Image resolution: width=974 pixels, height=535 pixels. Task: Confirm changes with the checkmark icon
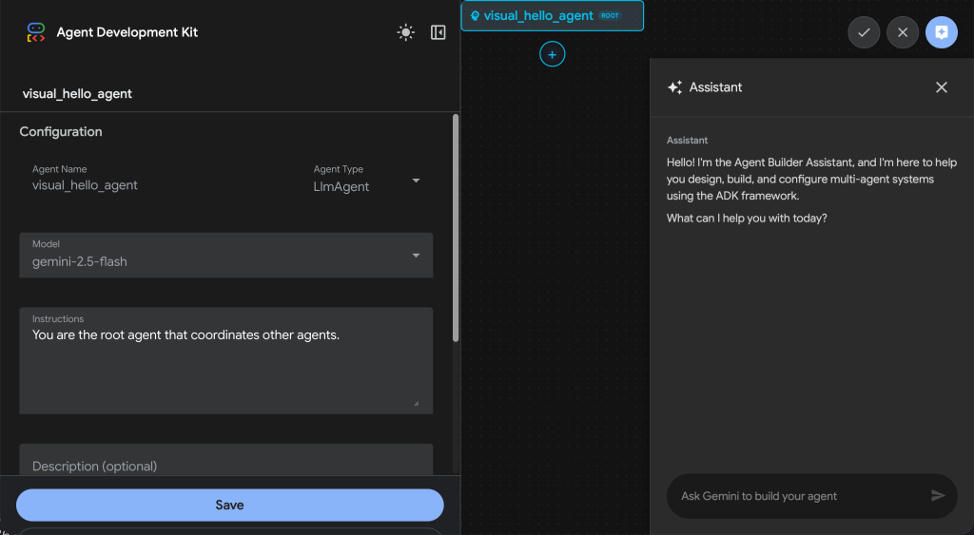click(864, 32)
